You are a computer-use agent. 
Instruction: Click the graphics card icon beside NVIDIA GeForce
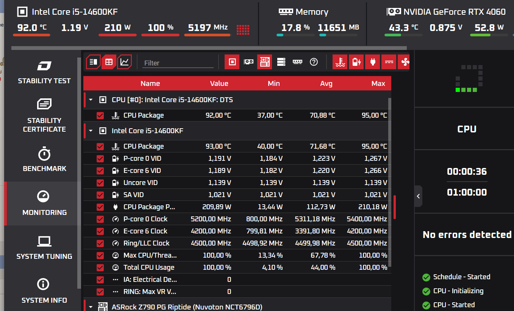(394, 12)
